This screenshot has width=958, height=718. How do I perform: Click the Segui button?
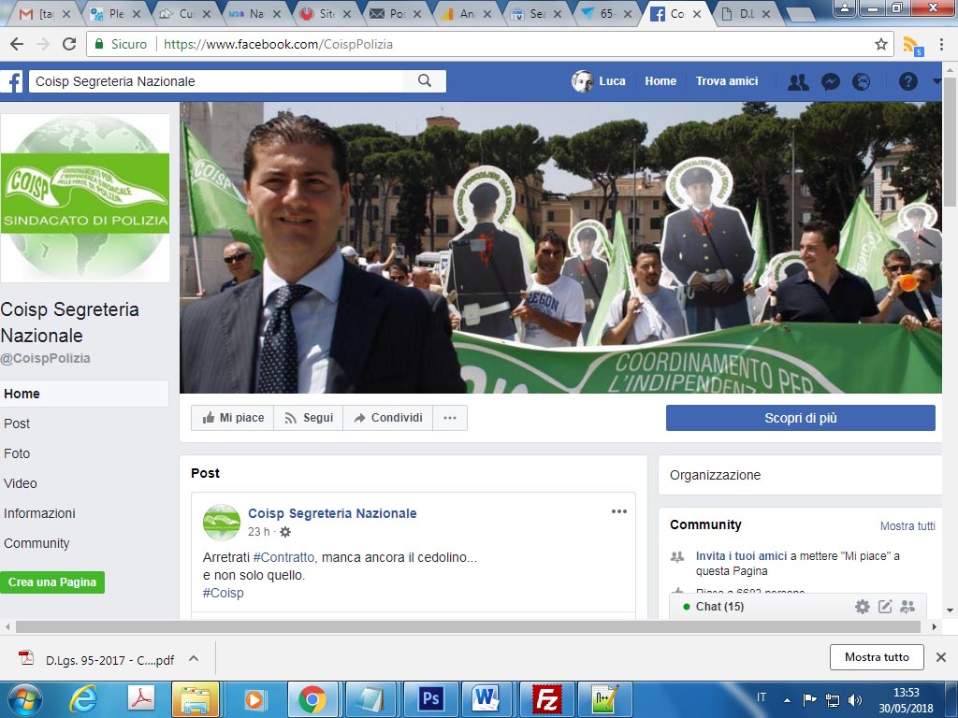pyautogui.click(x=309, y=418)
